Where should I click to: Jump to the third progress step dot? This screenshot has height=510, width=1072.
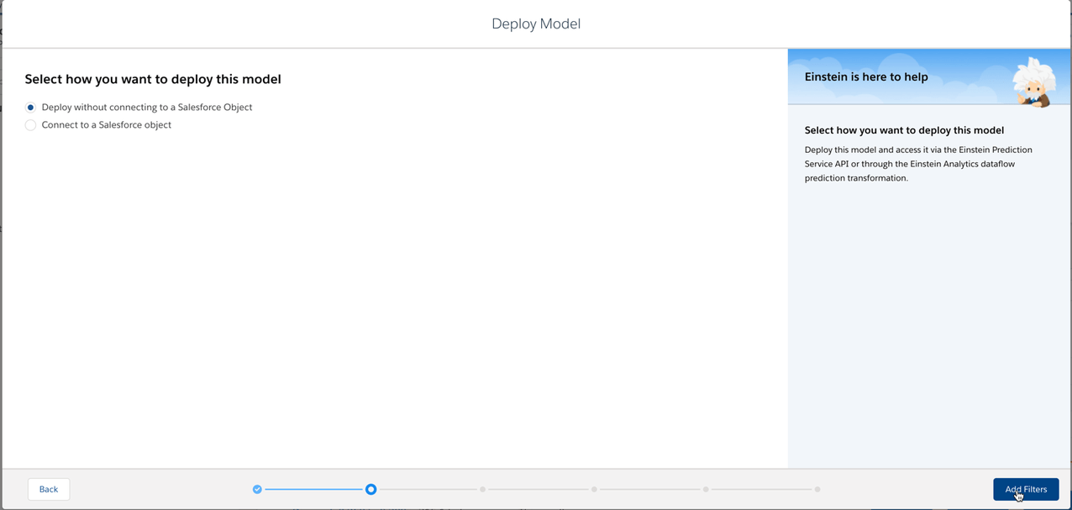483,489
